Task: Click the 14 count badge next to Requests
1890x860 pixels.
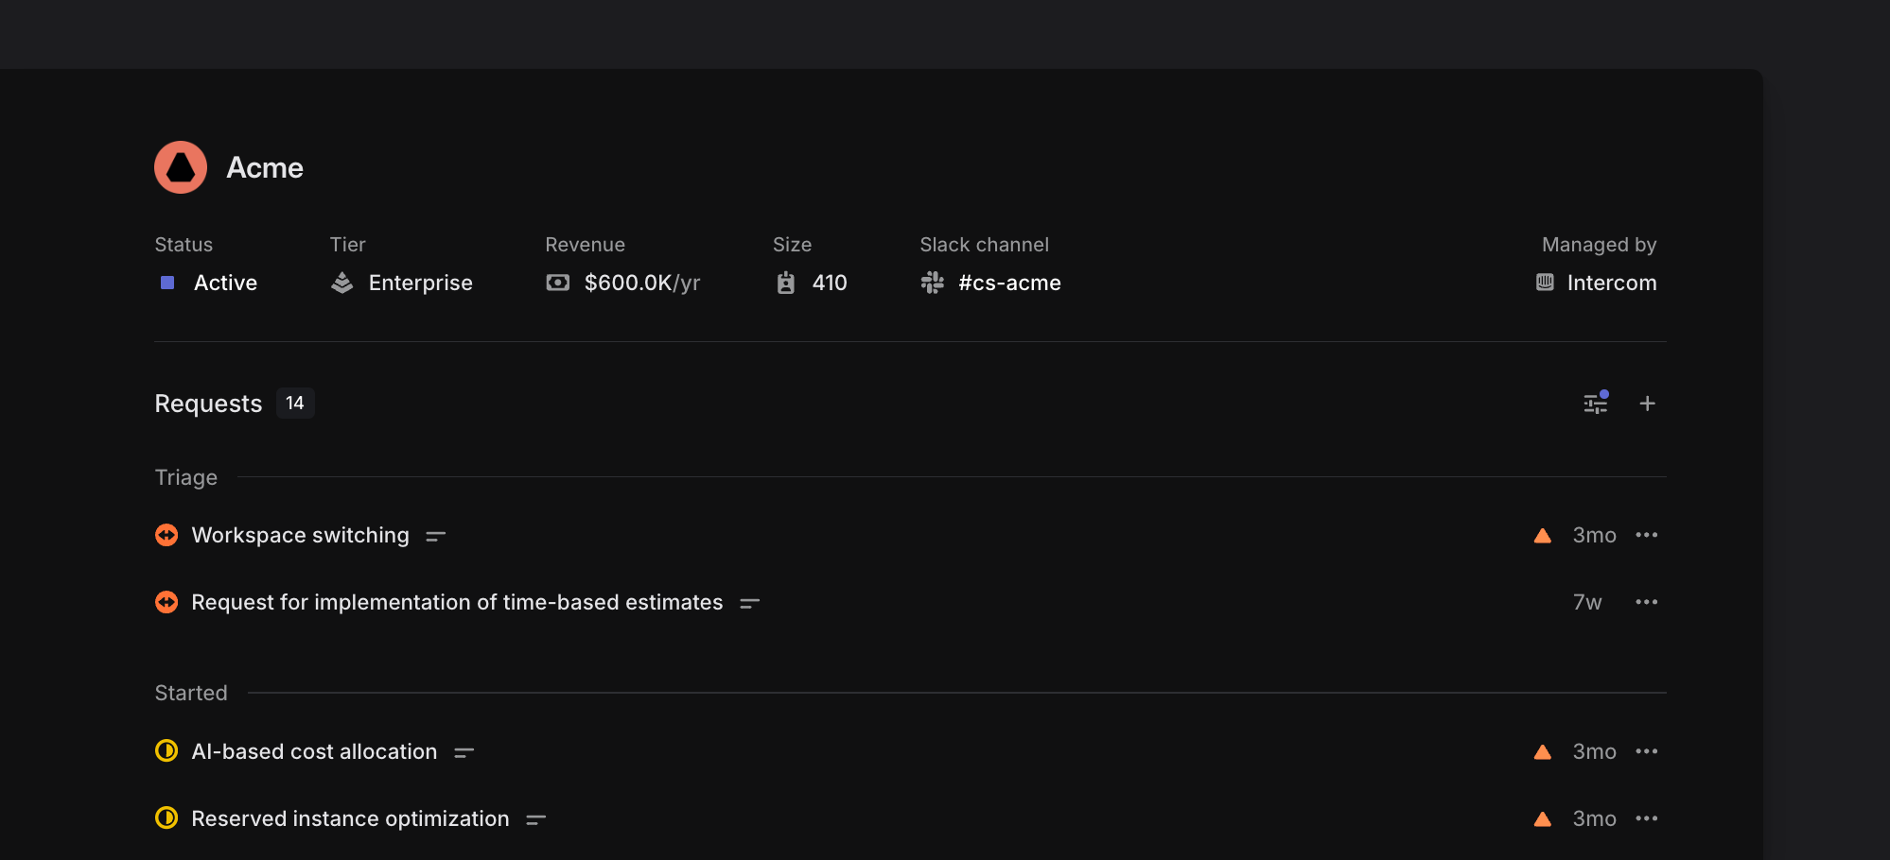Action: click(x=294, y=403)
